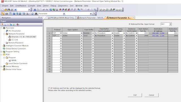This screenshot has height=102, width=181.
Task: Click the Protocol column header
Action: click(57, 29)
